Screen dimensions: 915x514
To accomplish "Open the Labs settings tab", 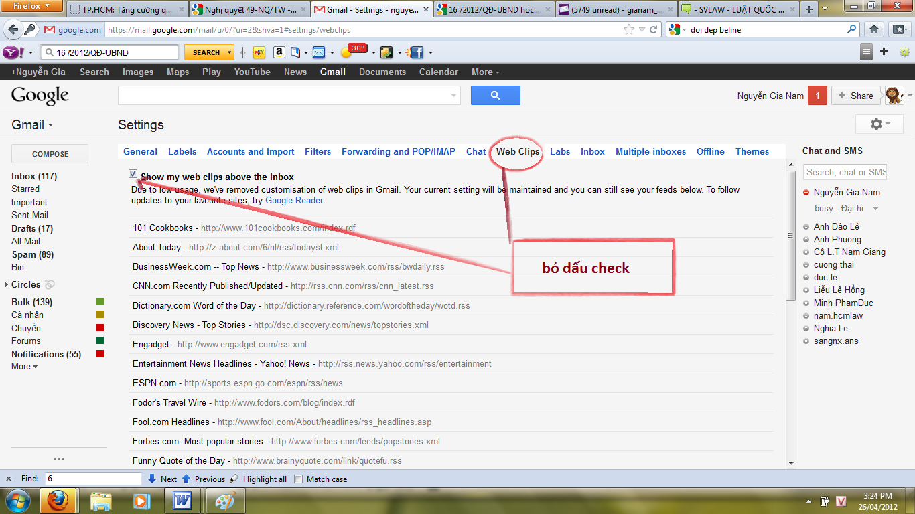I will pyautogui.click(x=560, y=151).
